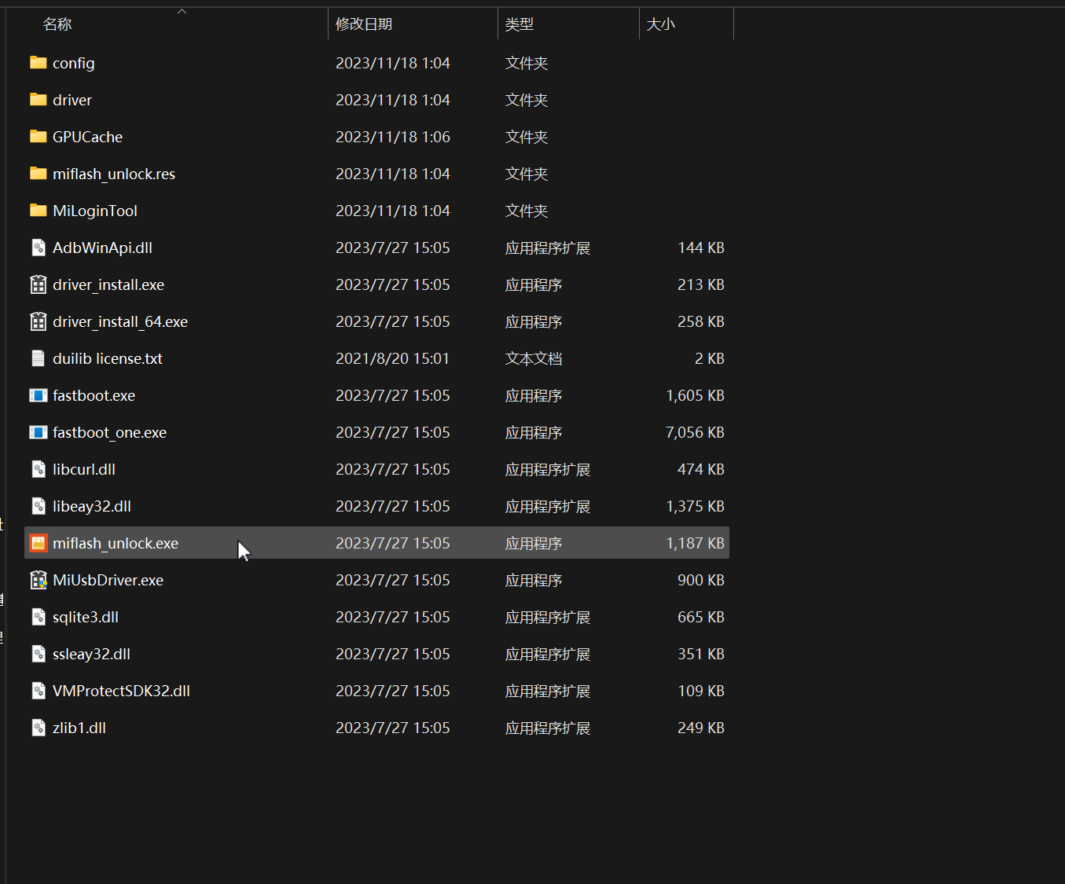Click the orange miflash_unlock.exe icon
The height and width of the screenshot is (884, 1065).
coord(38,543)
